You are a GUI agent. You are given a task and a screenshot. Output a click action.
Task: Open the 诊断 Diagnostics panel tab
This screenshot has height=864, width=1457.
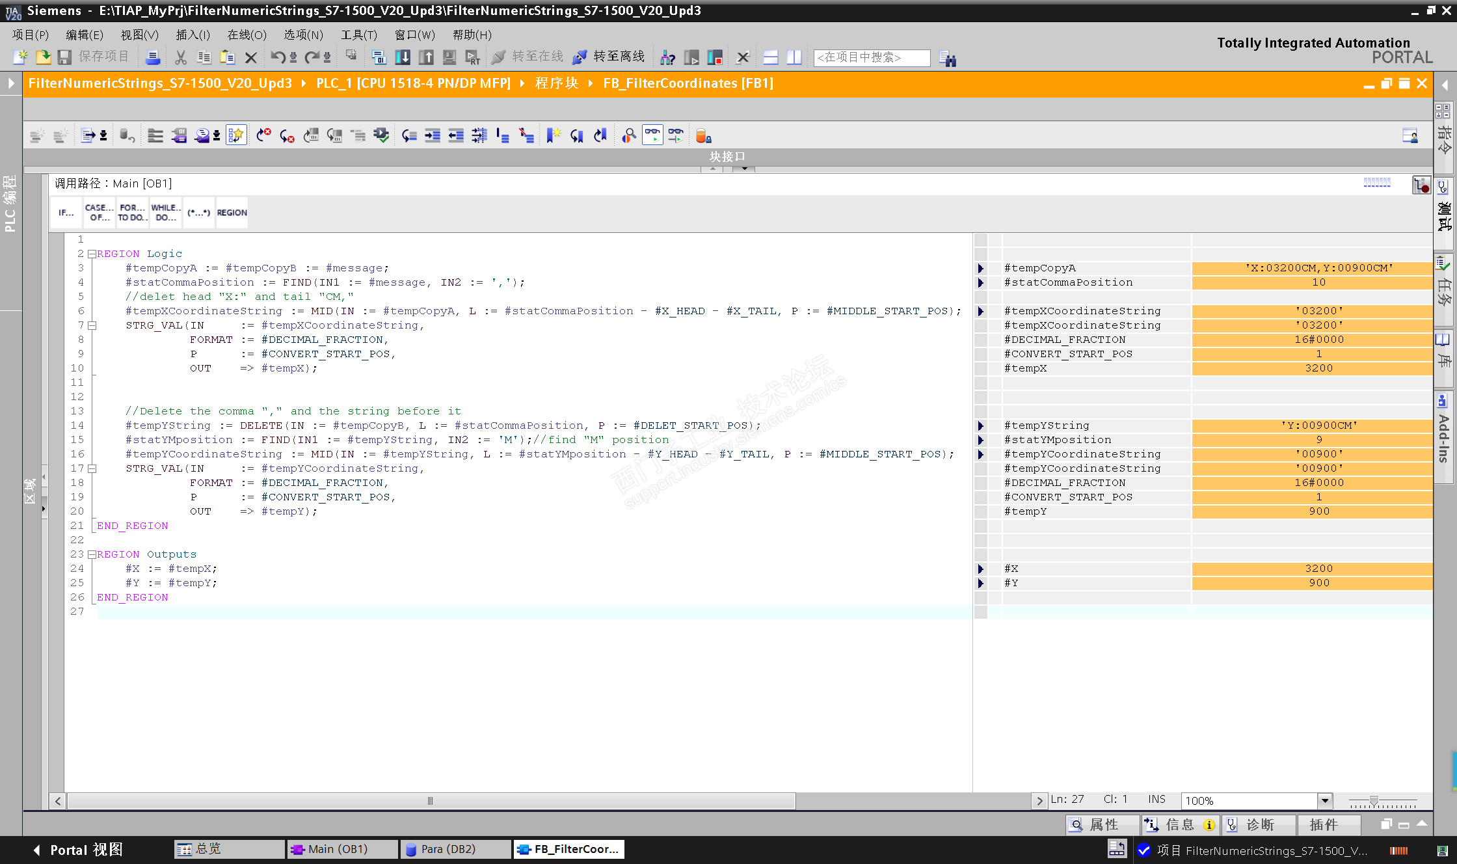pos(1259,825)
